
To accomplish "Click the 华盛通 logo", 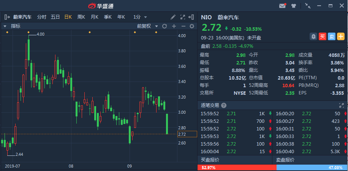I will [101, 6].
